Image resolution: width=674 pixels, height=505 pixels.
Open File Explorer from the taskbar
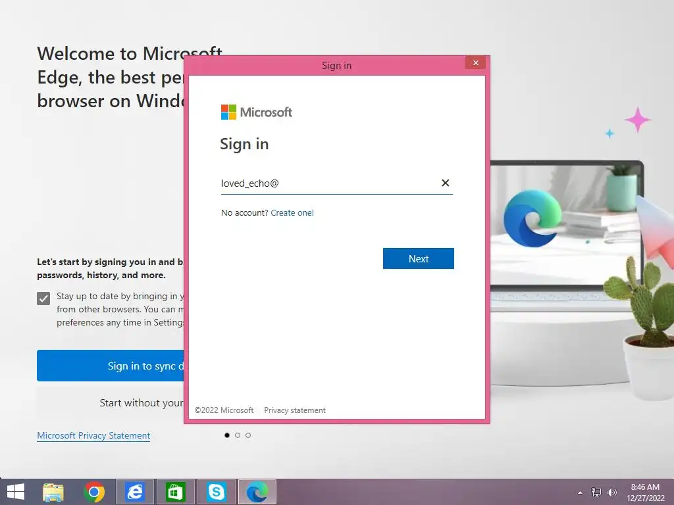(x=53, y=492)
